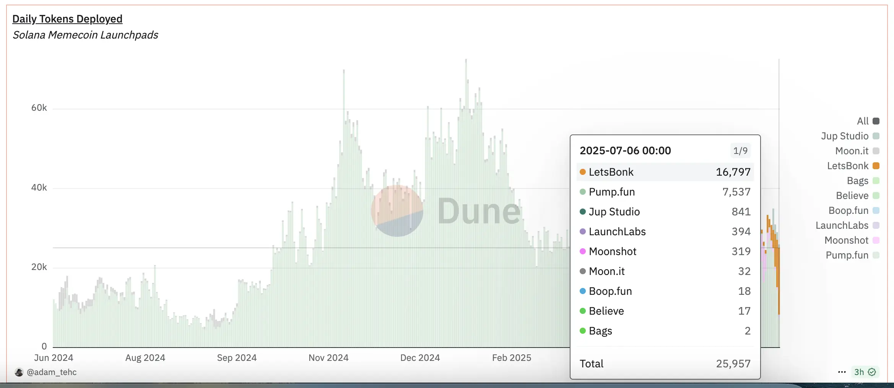Click the Boop.fun legend color square
Screen dimensions: 894x388
click(876, 210)
